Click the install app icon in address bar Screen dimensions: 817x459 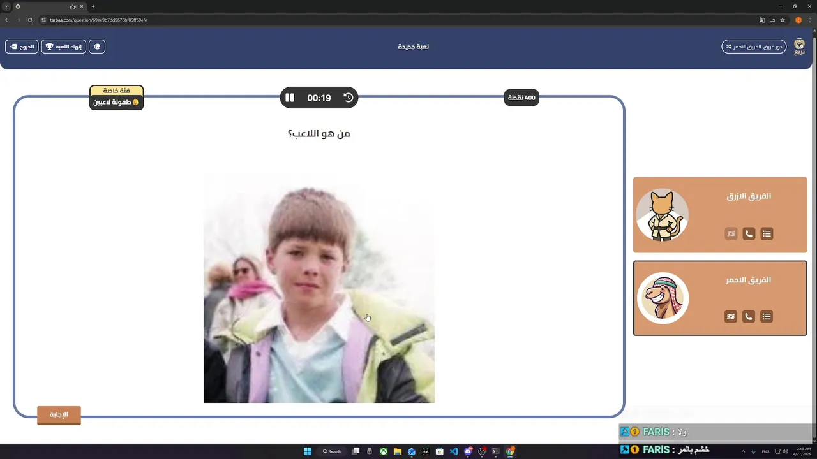point(772,20)
